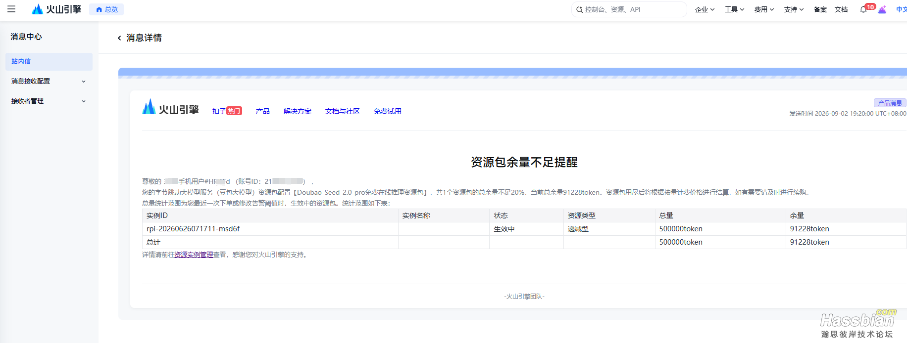Click the 产品消息 tag
The image size is (907, 343).
click(x=890, y=103)
